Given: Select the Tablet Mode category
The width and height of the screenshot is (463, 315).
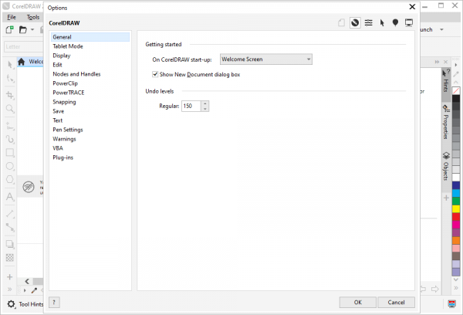Looking at the screenshot, I should point(68,45).
